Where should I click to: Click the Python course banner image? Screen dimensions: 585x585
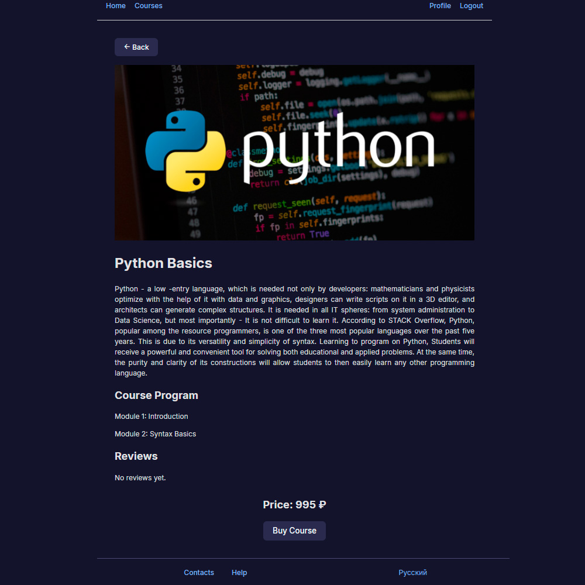(x=294, y=153)
